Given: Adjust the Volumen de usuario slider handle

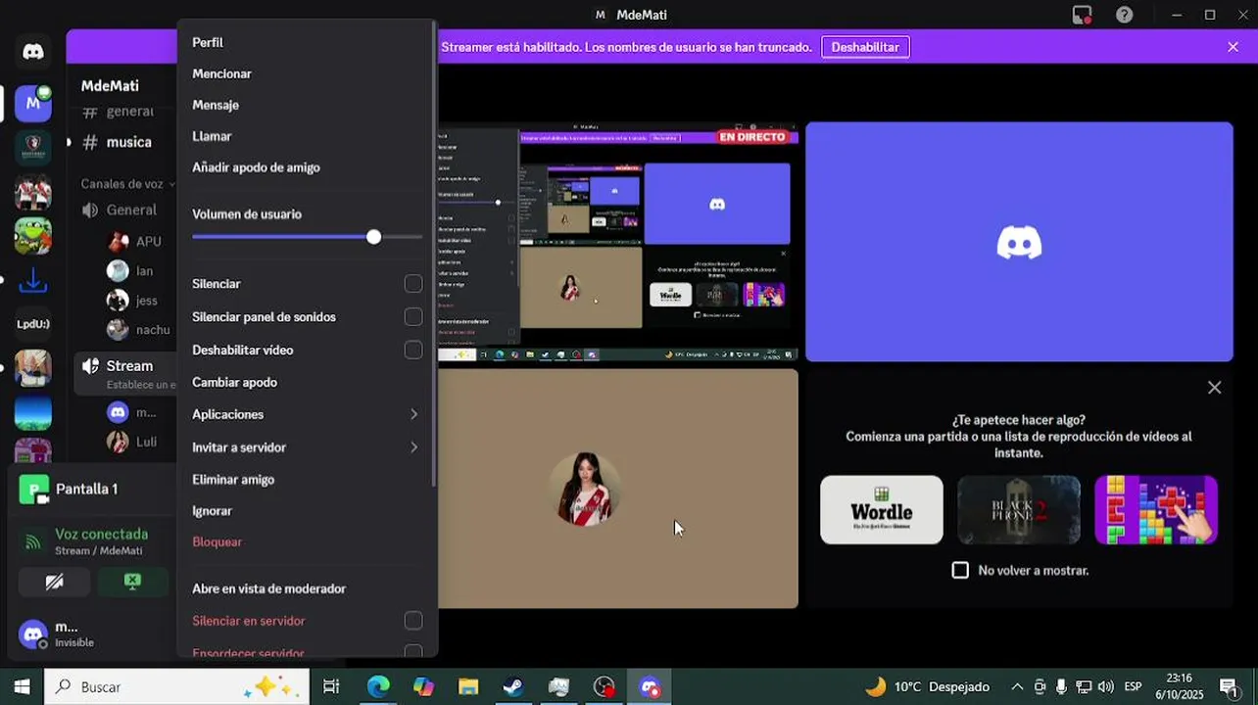Looking at the screenshot, I should coord(373,237).
